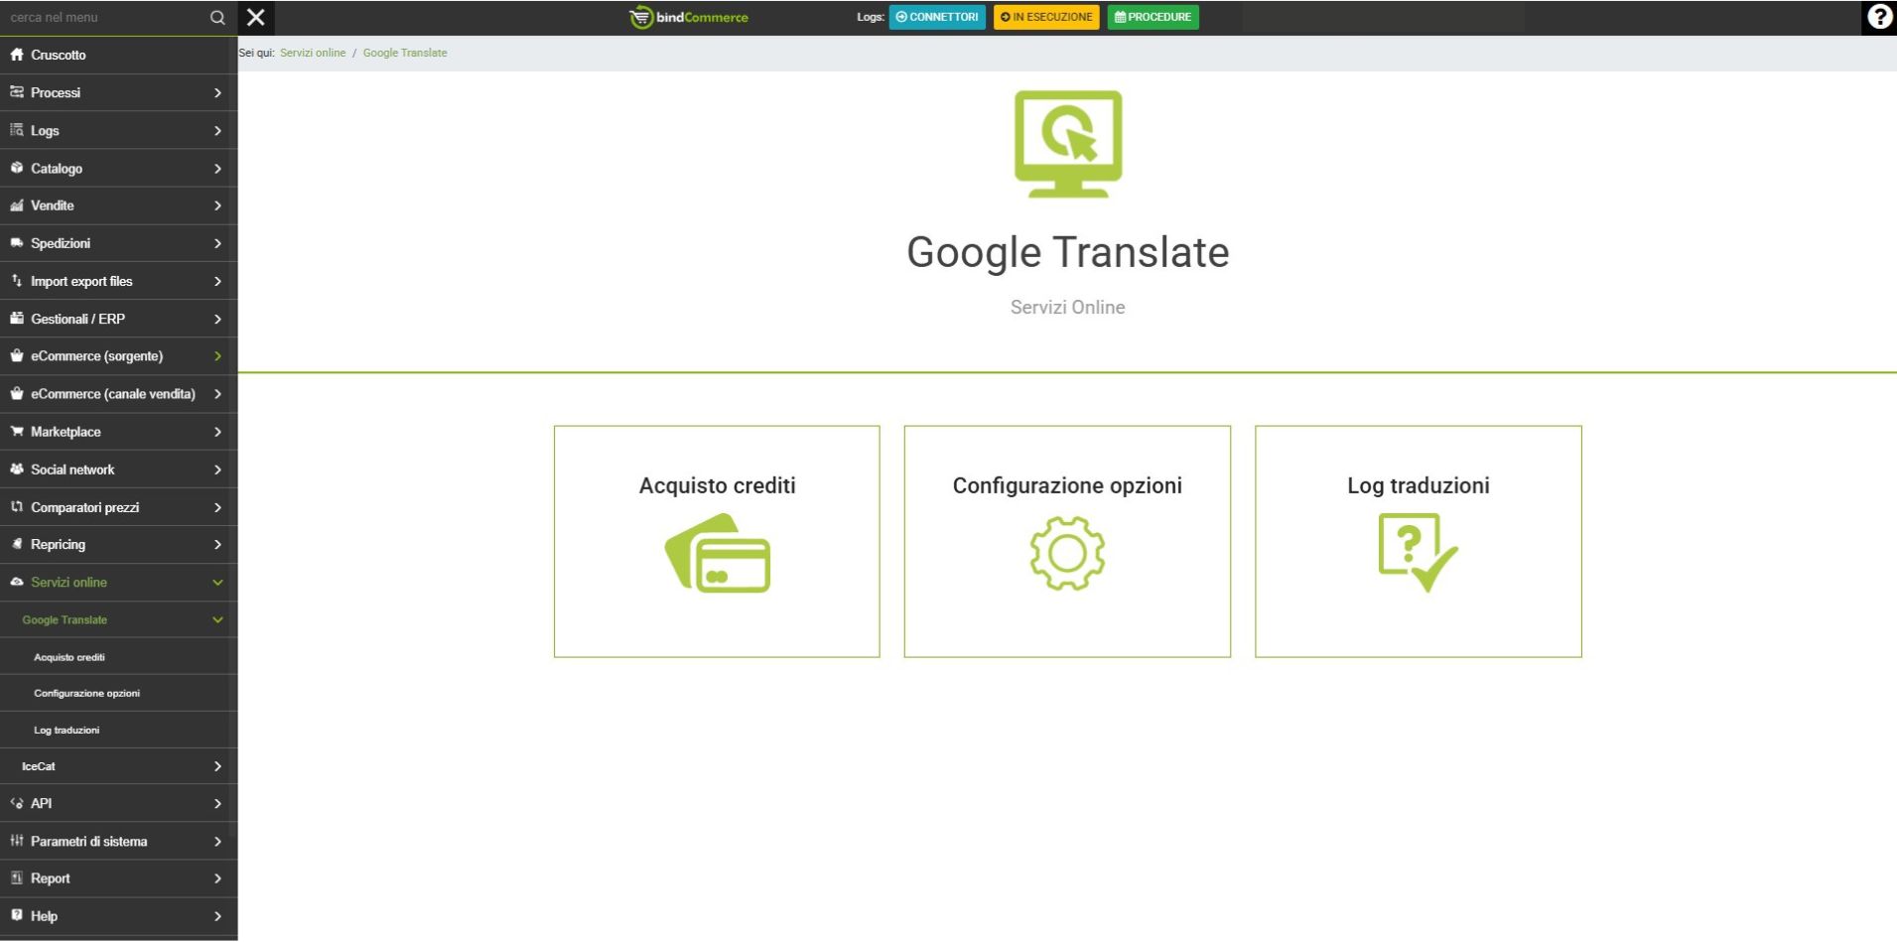Open the help question mark icon

pos(1878,17)
